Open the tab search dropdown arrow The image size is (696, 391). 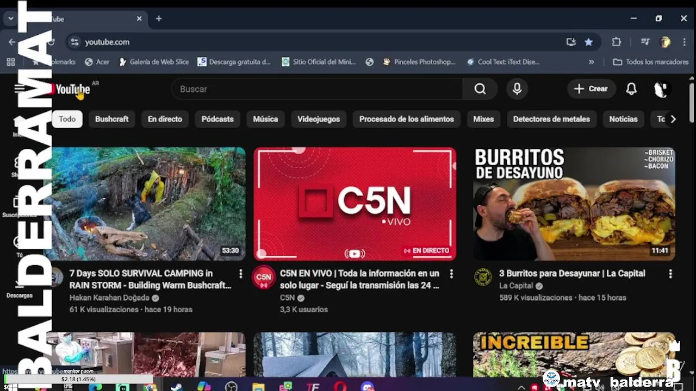[x=10, y=18]
